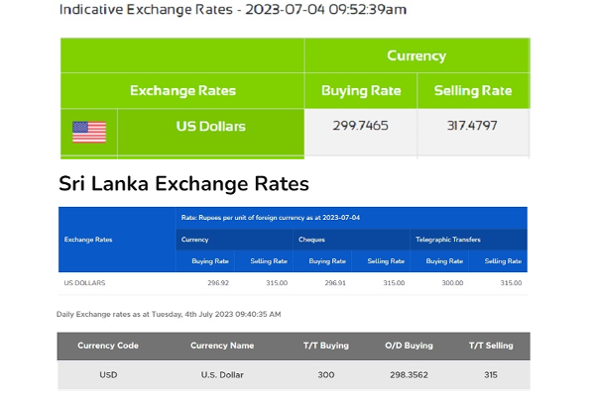
Task: Click the 317.4797 selling rate value
Action: click(x=472, y=126)
